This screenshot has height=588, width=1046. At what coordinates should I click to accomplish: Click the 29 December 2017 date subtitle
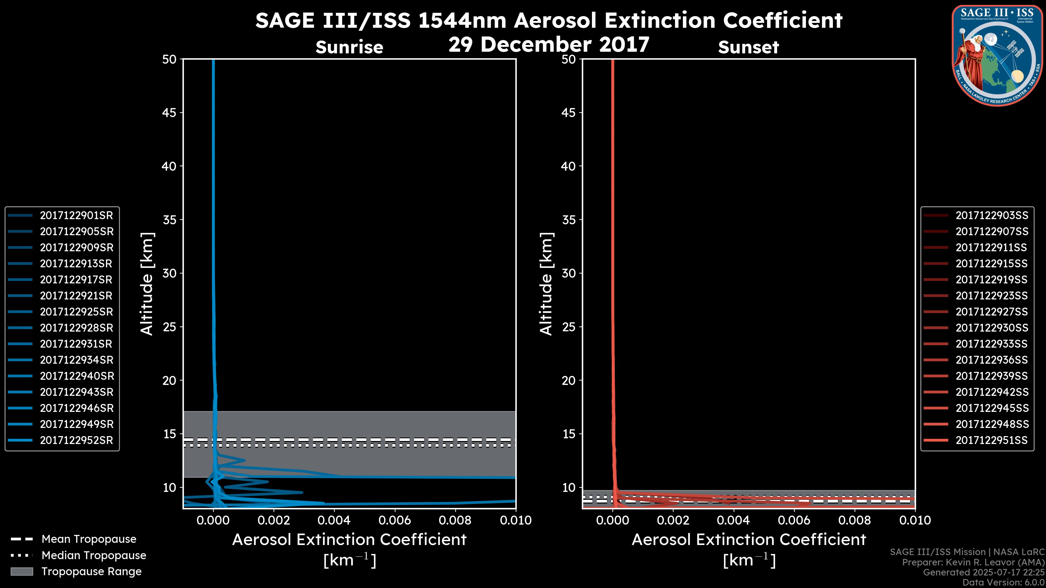[549, 44]
